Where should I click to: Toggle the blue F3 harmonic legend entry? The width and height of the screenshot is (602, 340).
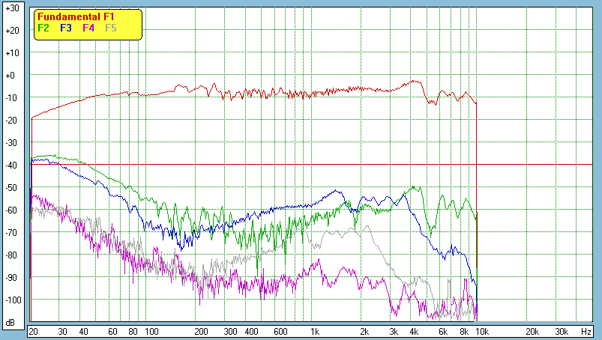pos(66,28)
